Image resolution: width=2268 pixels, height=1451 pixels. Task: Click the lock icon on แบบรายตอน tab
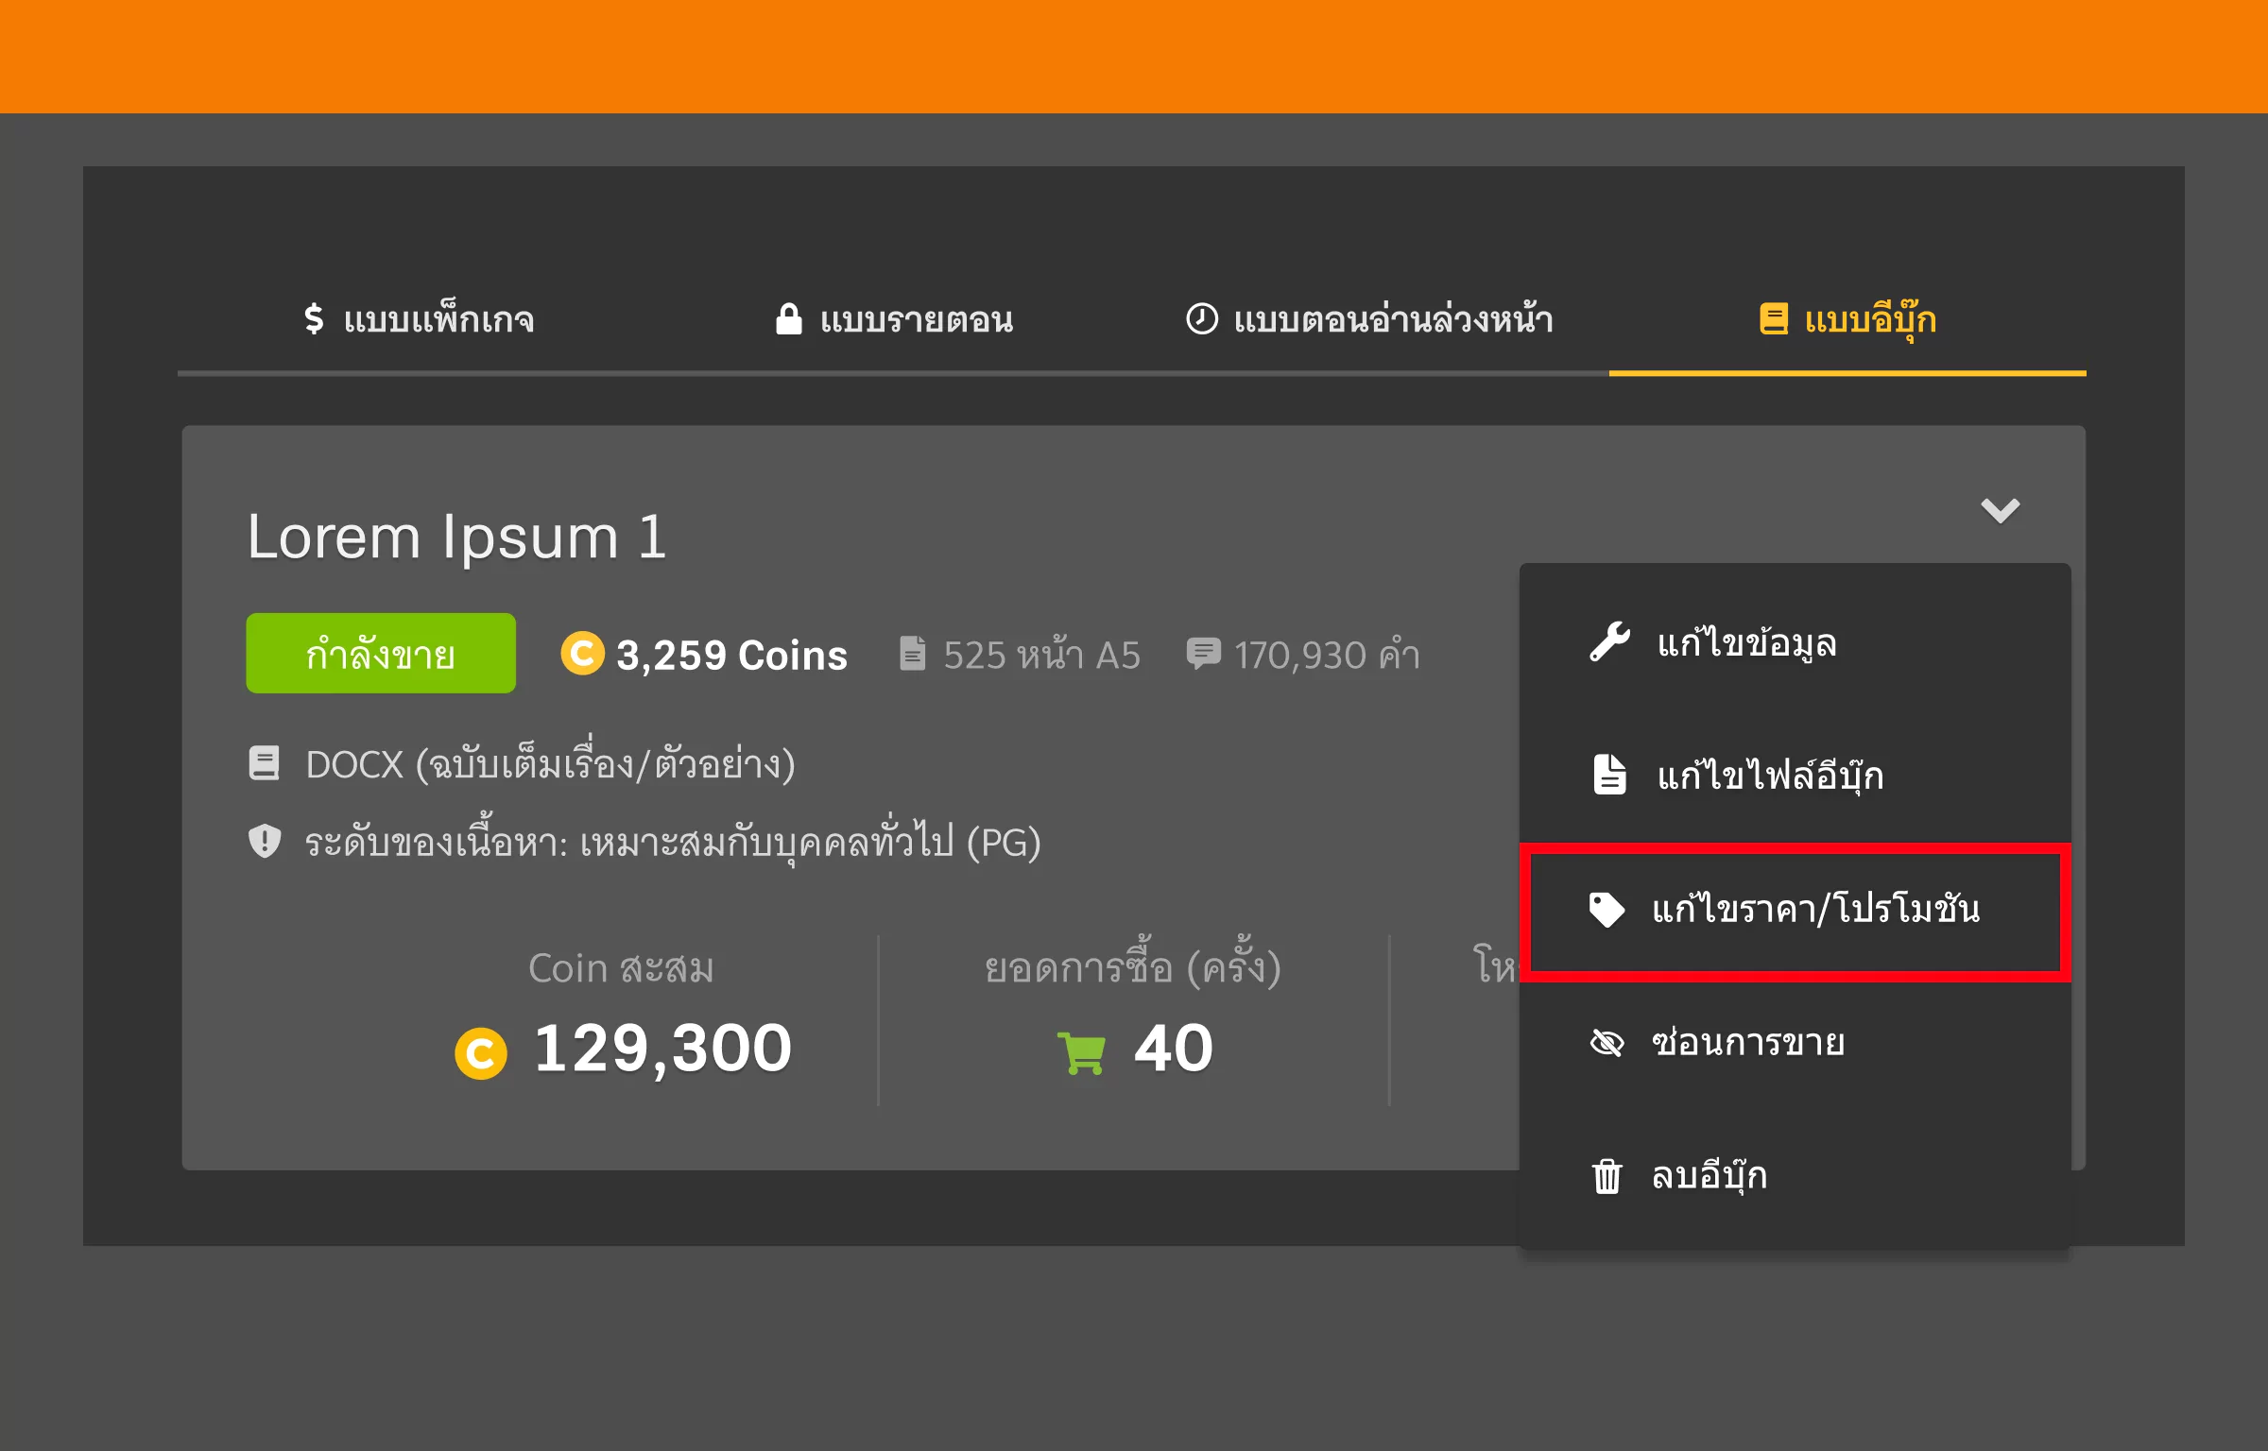tap(789, 318)
